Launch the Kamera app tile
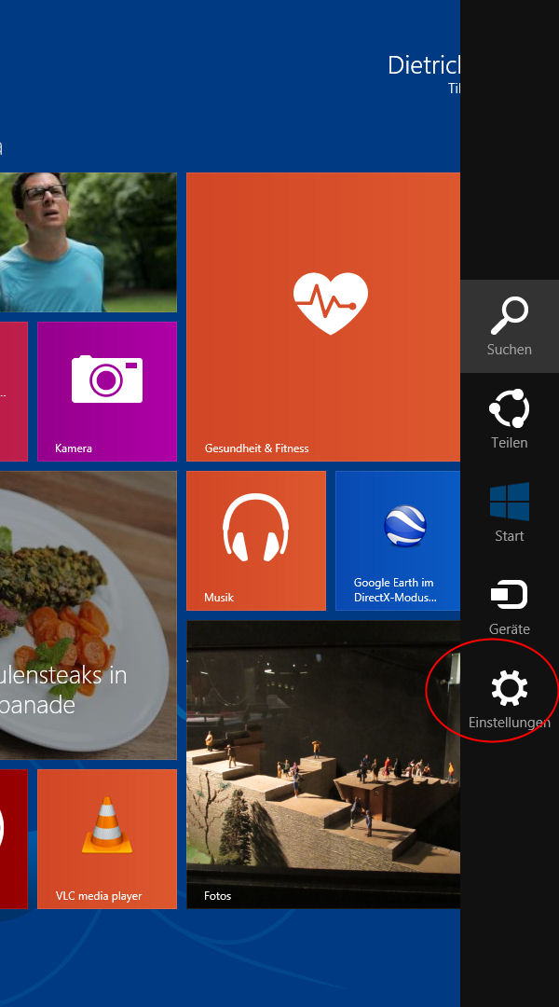 [x=107, y=391]
